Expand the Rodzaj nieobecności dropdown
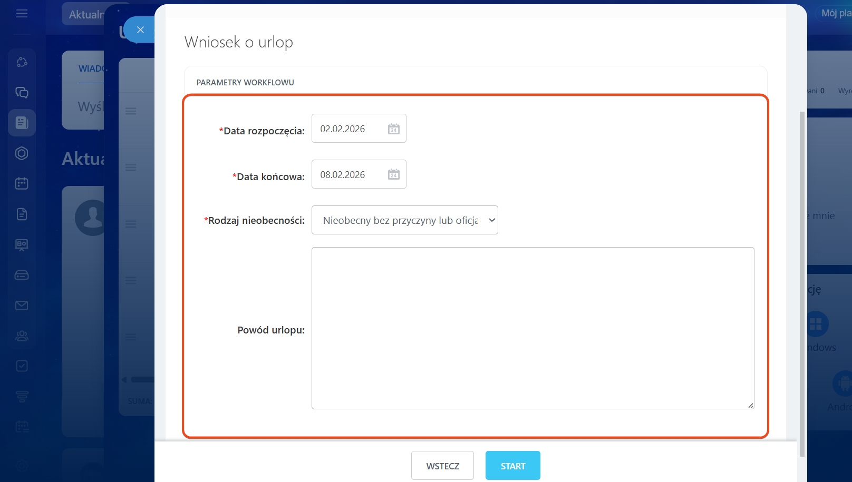Screen dimensions: 852x482 (404, 220)
